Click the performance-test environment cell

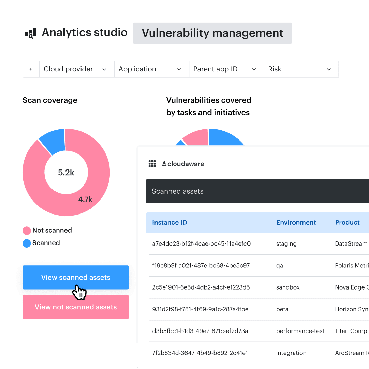click(300, 331)
